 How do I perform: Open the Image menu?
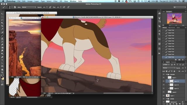pyautogui.click(x=30, y=1)
